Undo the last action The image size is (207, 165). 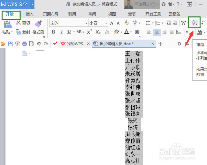[x=39, y=44]
